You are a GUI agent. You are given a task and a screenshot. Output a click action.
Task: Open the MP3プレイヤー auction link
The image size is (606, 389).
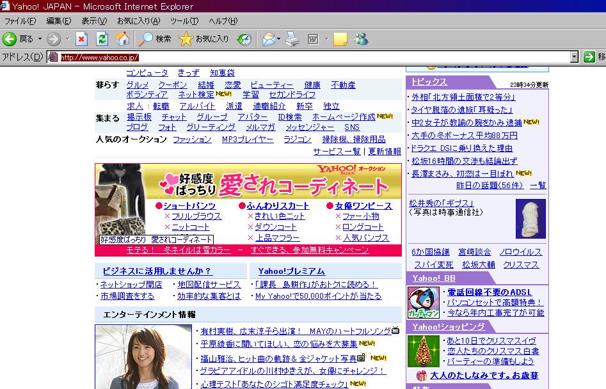coord(248,139)
